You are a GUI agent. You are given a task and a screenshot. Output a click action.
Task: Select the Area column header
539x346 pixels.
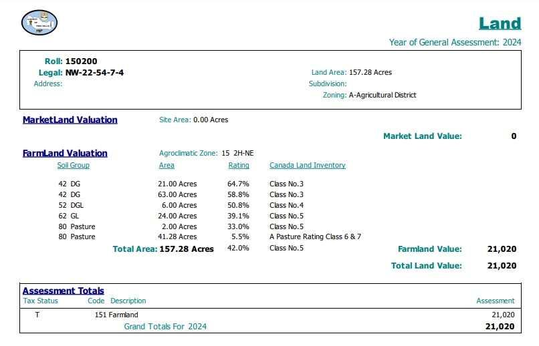[x=167, y=166]
